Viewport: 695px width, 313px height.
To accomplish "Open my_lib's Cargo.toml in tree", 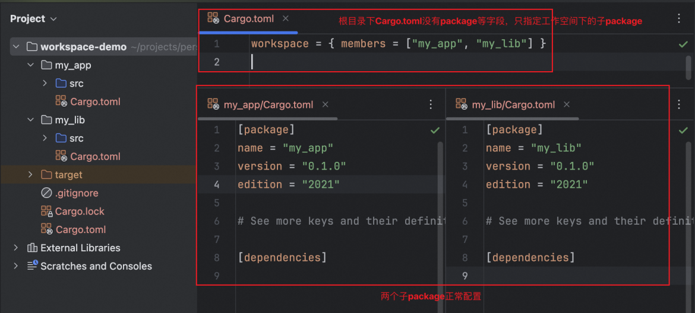I will point(95,156).
